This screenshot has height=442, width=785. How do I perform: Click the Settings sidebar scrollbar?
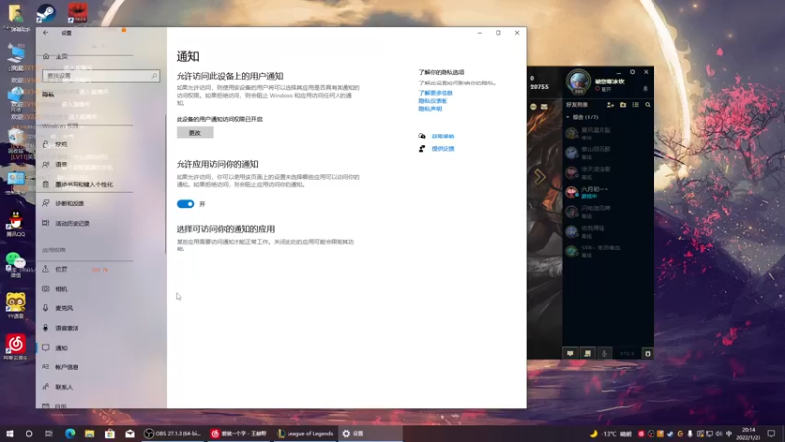(165, 184)
